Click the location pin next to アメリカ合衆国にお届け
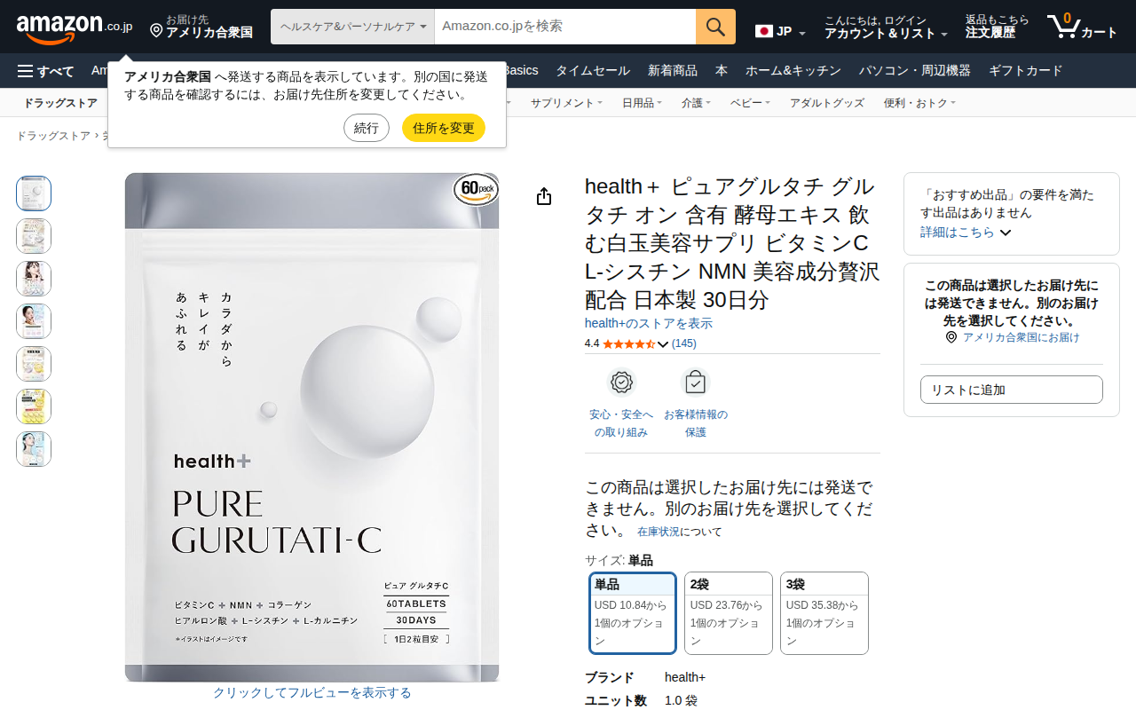1136x710 pixels. [x=951, y=337]
